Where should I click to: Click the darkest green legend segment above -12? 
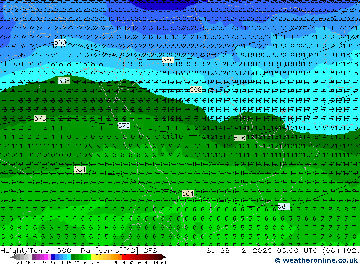coord(73,257)
